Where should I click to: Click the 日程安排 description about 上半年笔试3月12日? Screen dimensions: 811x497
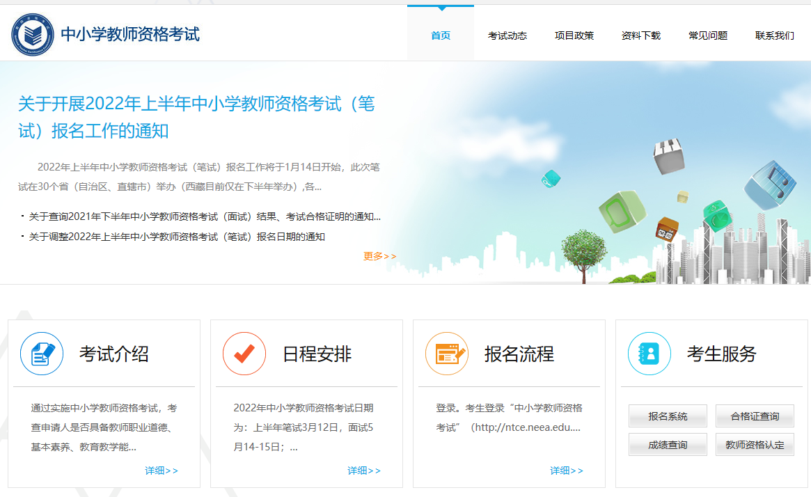click(304, 427)
